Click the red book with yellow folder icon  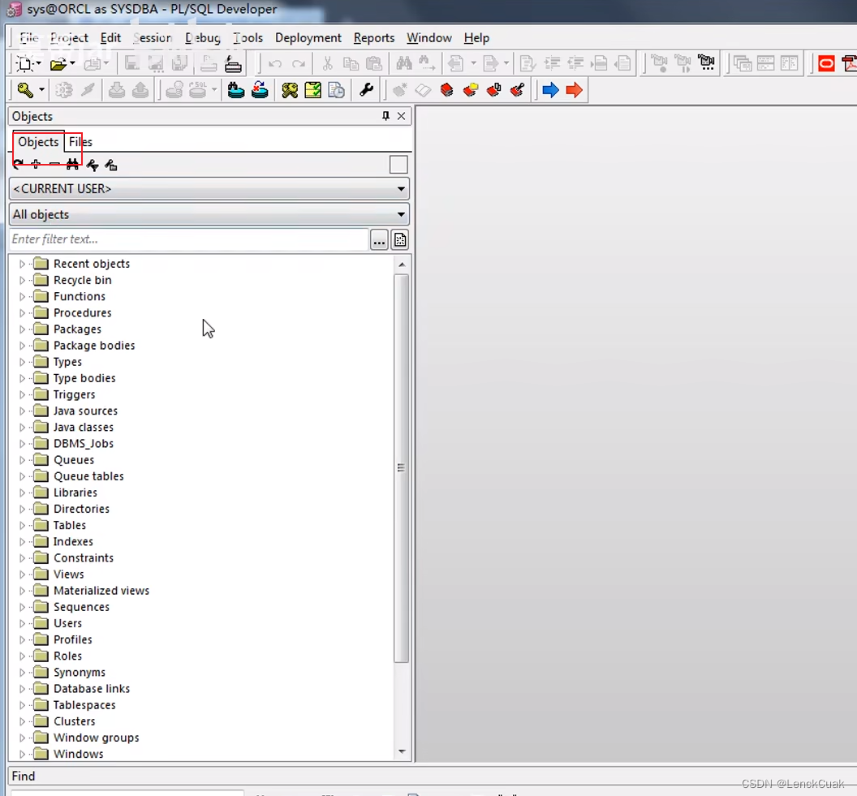[470, 90]
